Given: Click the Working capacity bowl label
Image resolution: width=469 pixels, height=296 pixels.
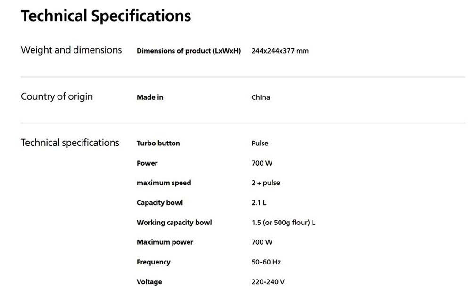Looking at the screenshot, I should coord(174,223).
